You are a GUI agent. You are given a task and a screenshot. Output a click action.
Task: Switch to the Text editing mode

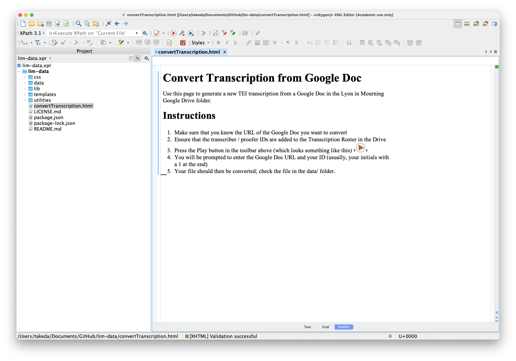[x=307, y=327]
